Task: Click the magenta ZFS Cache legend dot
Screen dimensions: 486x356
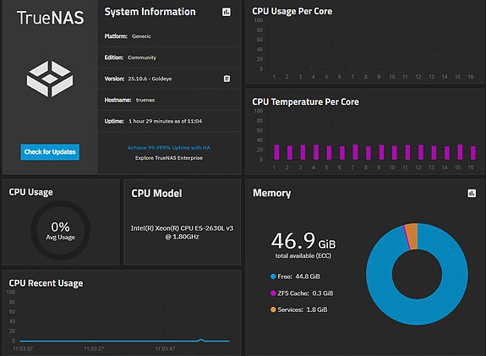Action: (x=273, y=293)
